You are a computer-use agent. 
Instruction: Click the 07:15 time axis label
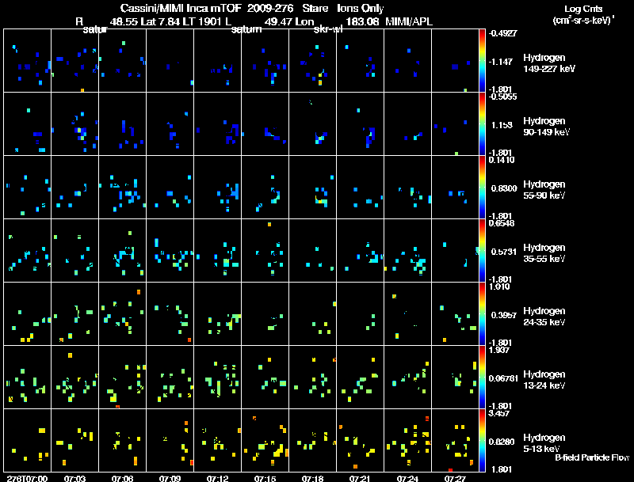click(x=265, y=478)
